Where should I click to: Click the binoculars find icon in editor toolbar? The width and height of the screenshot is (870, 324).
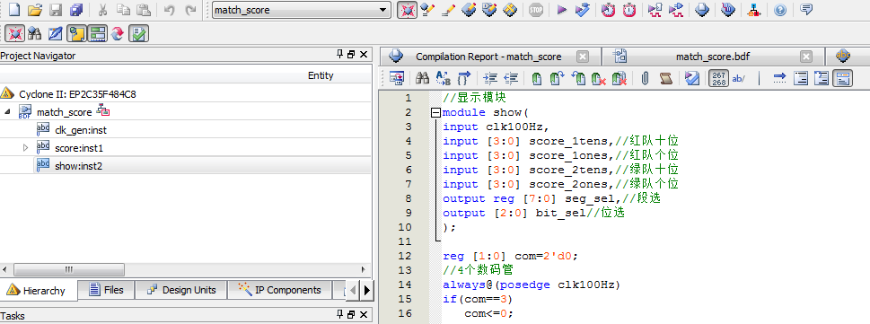pyautogui.click(x=422, y=79)
